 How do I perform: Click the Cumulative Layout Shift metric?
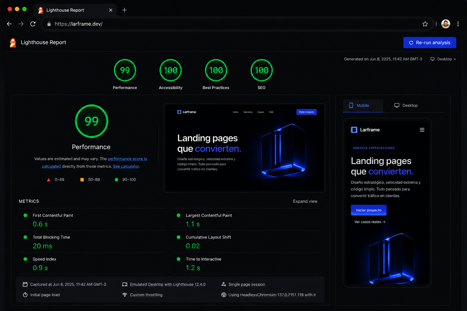[245, 241]
